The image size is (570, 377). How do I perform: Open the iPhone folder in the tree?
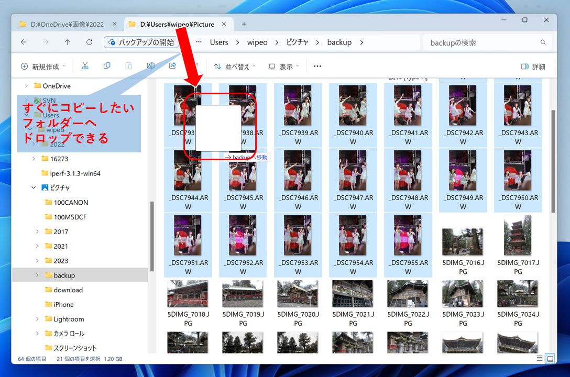(x=63, y=304)
